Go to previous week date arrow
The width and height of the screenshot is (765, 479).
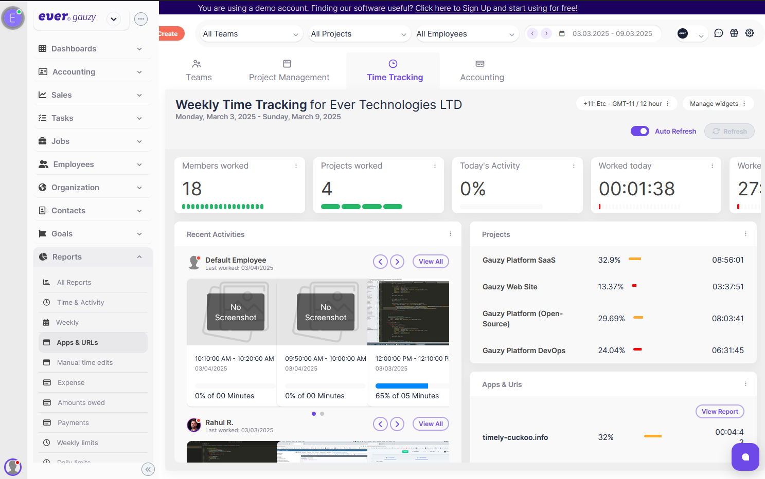(532, 33)
